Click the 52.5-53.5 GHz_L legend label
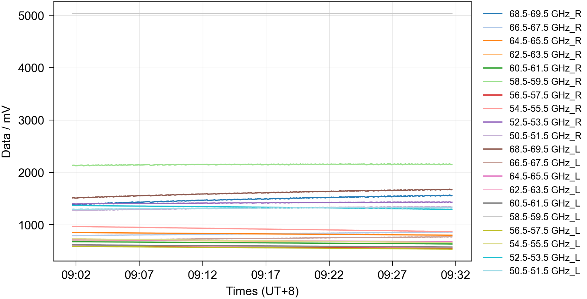The width and height of the screenshot is (587, 299). click(x=544, y=257)
